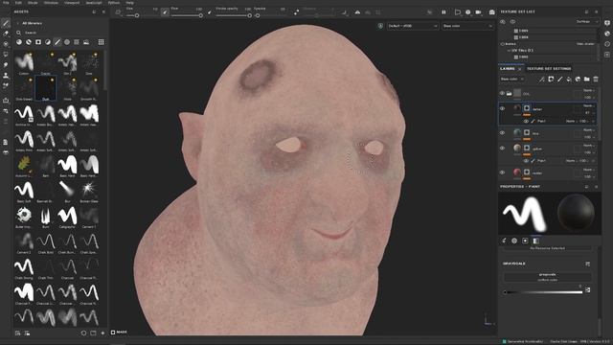613x345 pixels.
Task: Take a viewport screenshot with camera icon
Action: point(491,12)
